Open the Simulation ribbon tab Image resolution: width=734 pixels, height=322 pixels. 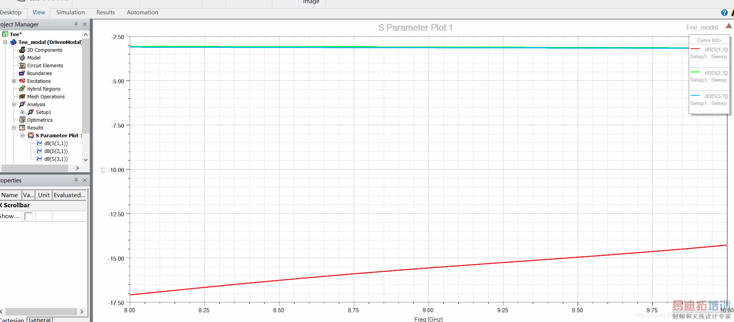(x=70, y=12)
